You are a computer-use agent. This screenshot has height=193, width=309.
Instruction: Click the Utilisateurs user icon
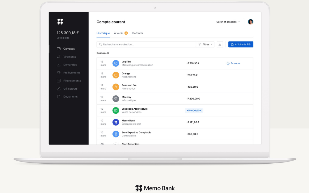point(58,89)
